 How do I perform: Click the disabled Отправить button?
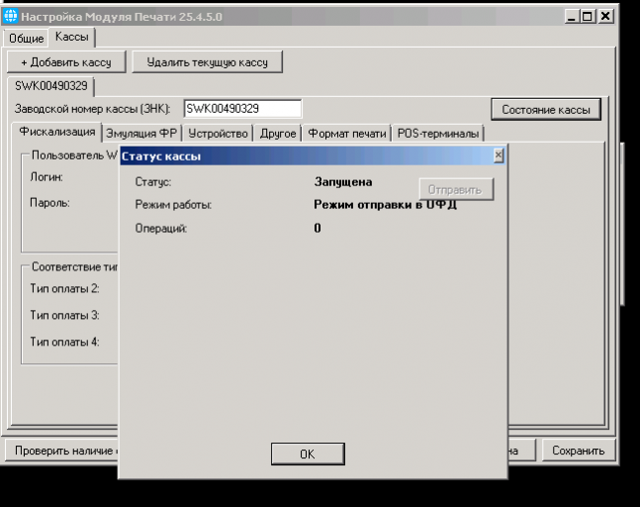456,189
